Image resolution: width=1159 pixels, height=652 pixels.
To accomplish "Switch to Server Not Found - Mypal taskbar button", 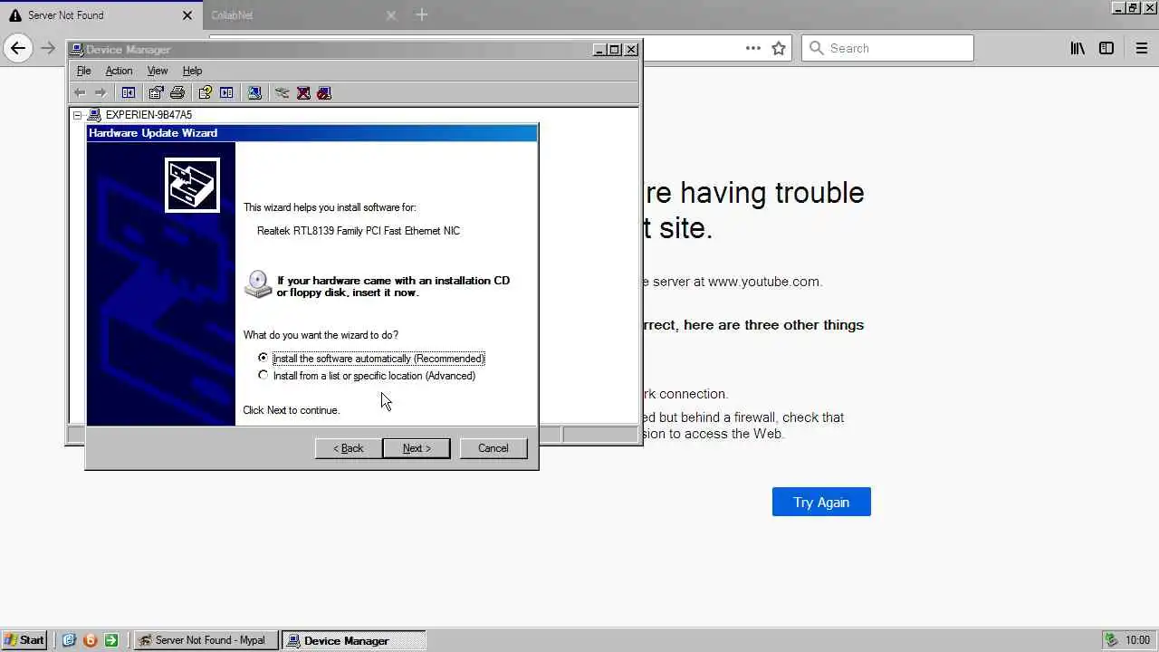I will 205,640.
